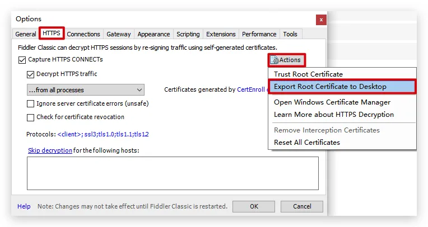The height and width of the screenshot is (227, 428).
Task: Open the Scripting tab
Action: (x=188, y=34)
